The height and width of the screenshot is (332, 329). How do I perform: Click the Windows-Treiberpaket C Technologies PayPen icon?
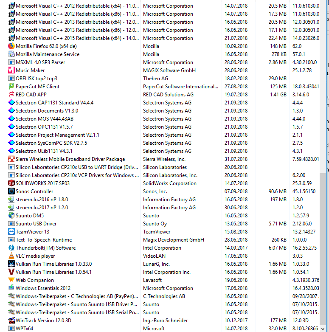coord(11,296)
